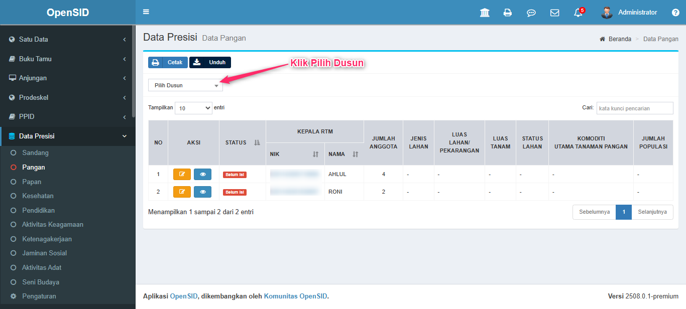This screenshot has width=686, height=309.
Task: Open the Komunitas OpenSID footer link
Action: [295, 296]
